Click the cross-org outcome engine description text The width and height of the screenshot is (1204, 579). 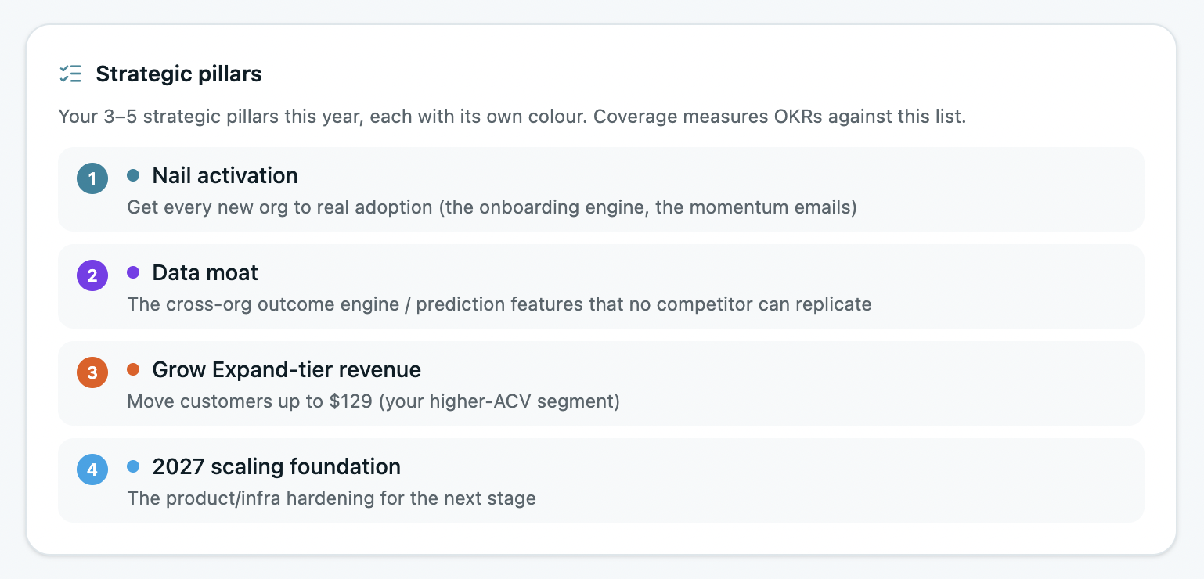[499, 304]
